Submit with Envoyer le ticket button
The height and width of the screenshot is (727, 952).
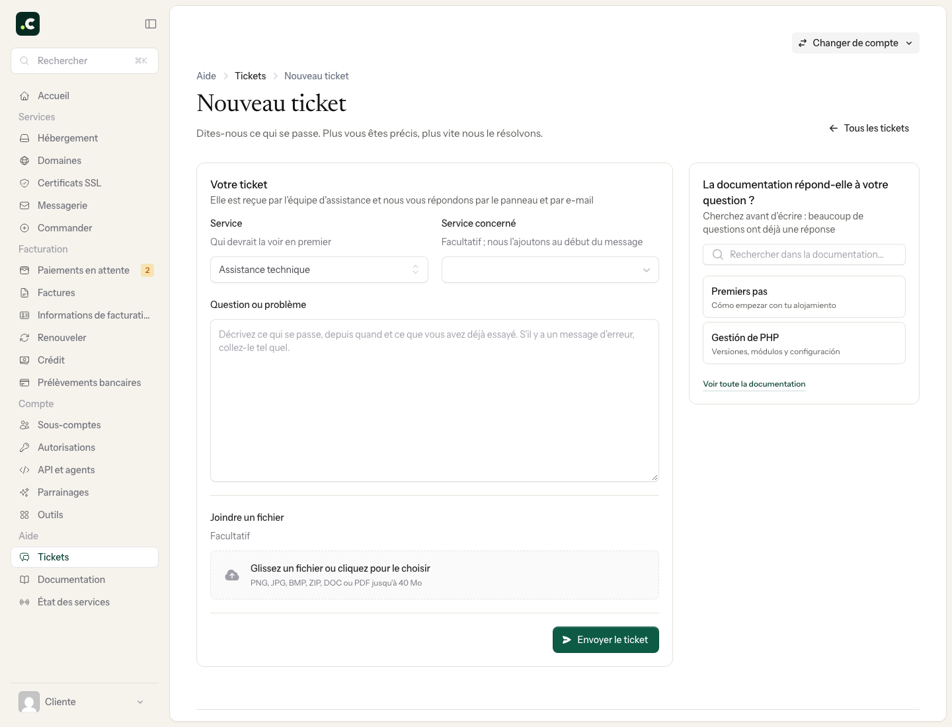pyautogui.click(x=606, y=640)
